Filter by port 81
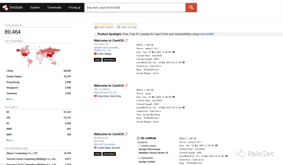This screenshot has height=165, width=283. (39, 123)
